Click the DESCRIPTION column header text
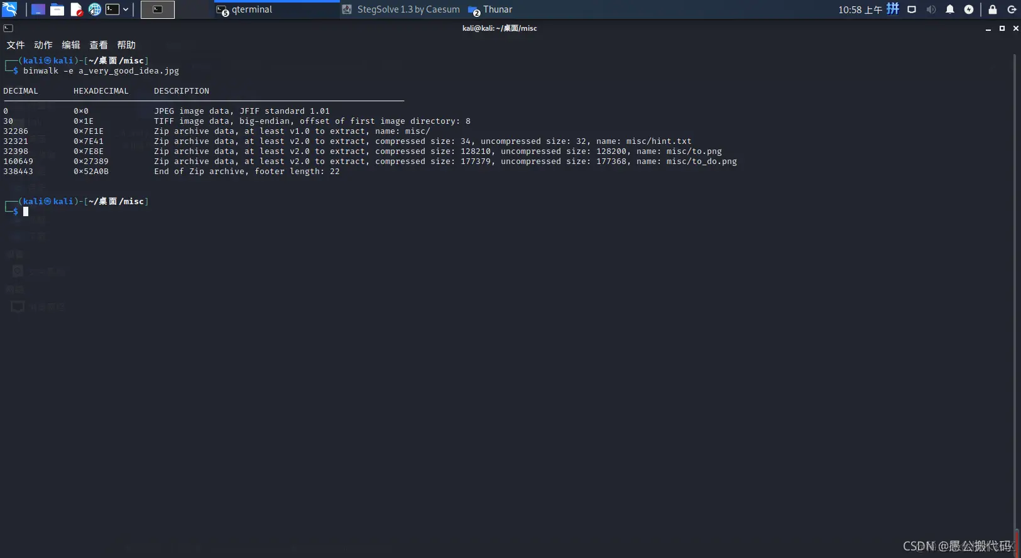 pyautogui.click(x=182, y=91)
